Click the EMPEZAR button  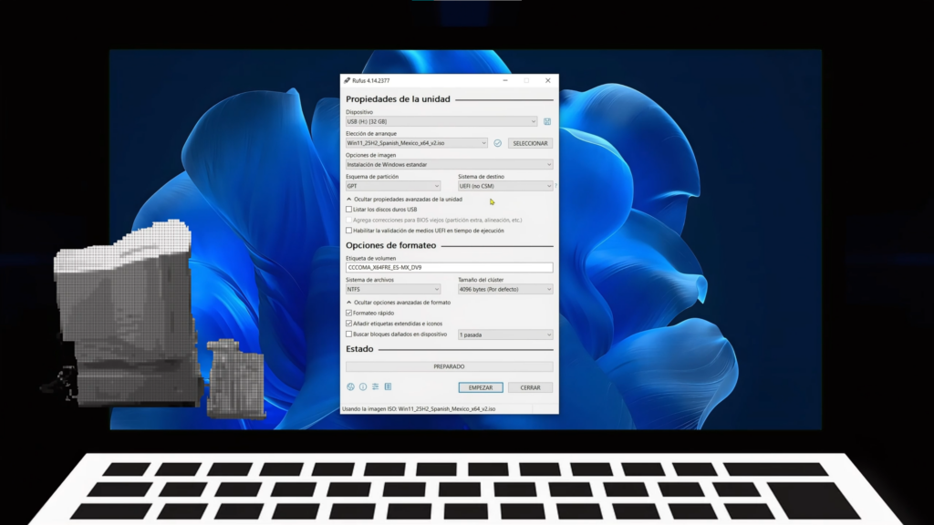coord(481,387)
